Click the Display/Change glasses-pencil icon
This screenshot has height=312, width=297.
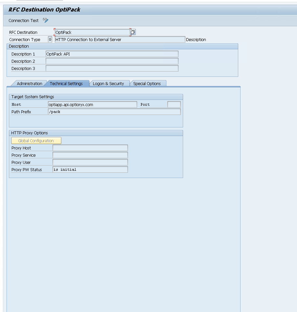46,20
